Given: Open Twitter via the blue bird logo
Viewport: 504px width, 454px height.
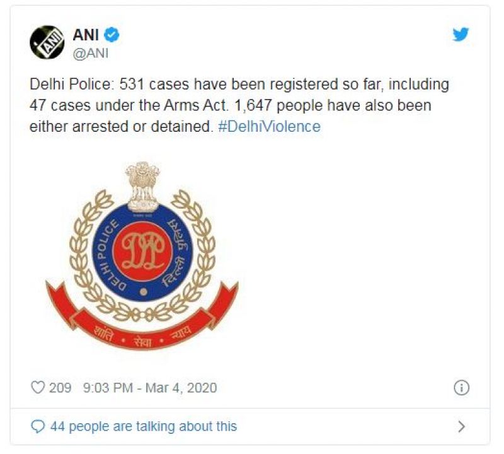Looking at the screenshot, I should click(x=461, y=35).
